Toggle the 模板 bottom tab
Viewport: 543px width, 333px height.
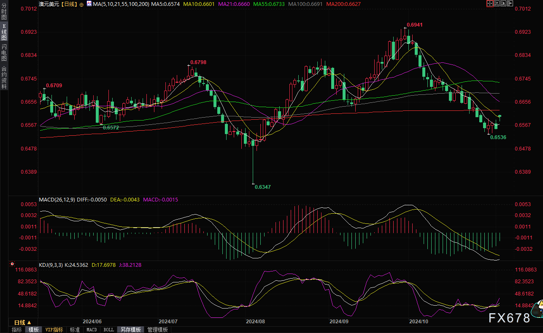[34, 330]
